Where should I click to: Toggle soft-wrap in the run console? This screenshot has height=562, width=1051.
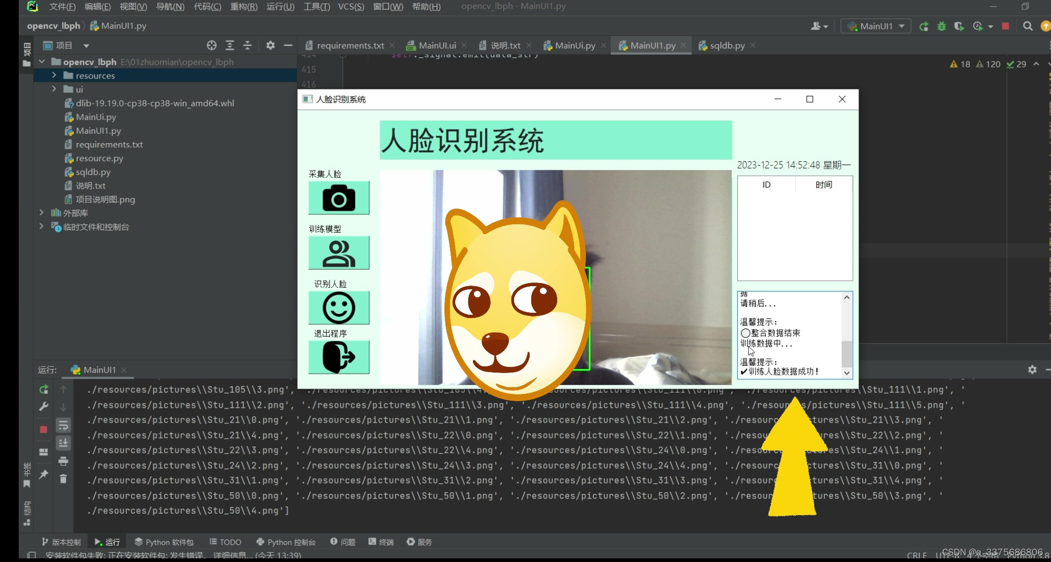click(63, 425)
